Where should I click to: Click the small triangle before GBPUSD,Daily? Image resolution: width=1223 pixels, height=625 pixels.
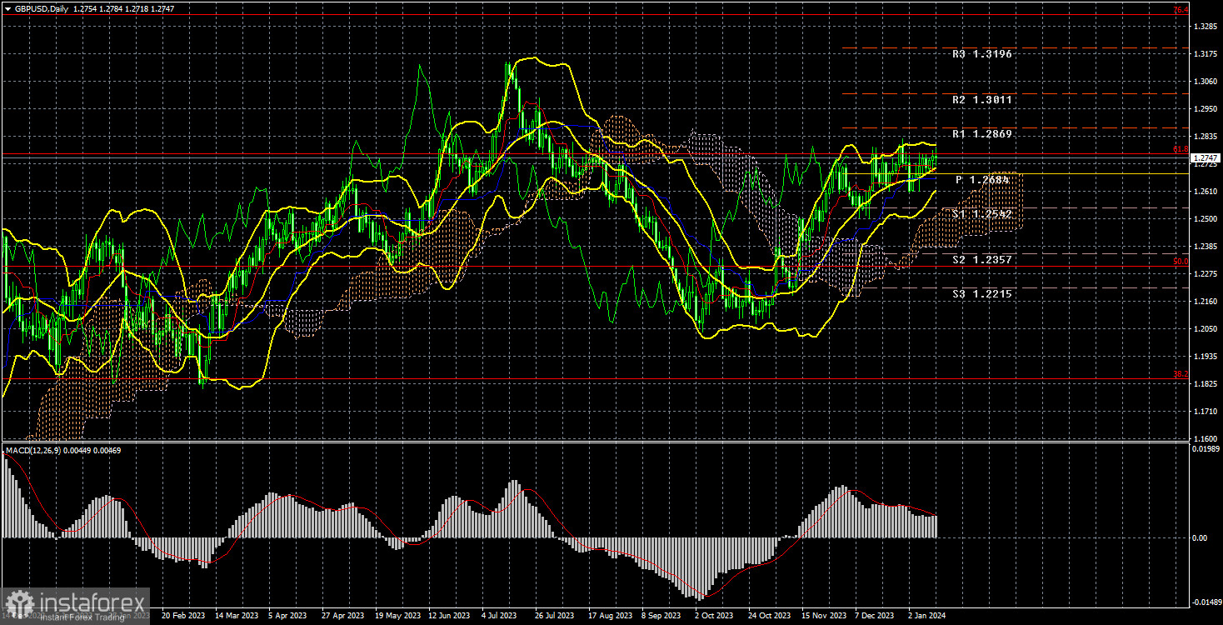tap(7, 7)
